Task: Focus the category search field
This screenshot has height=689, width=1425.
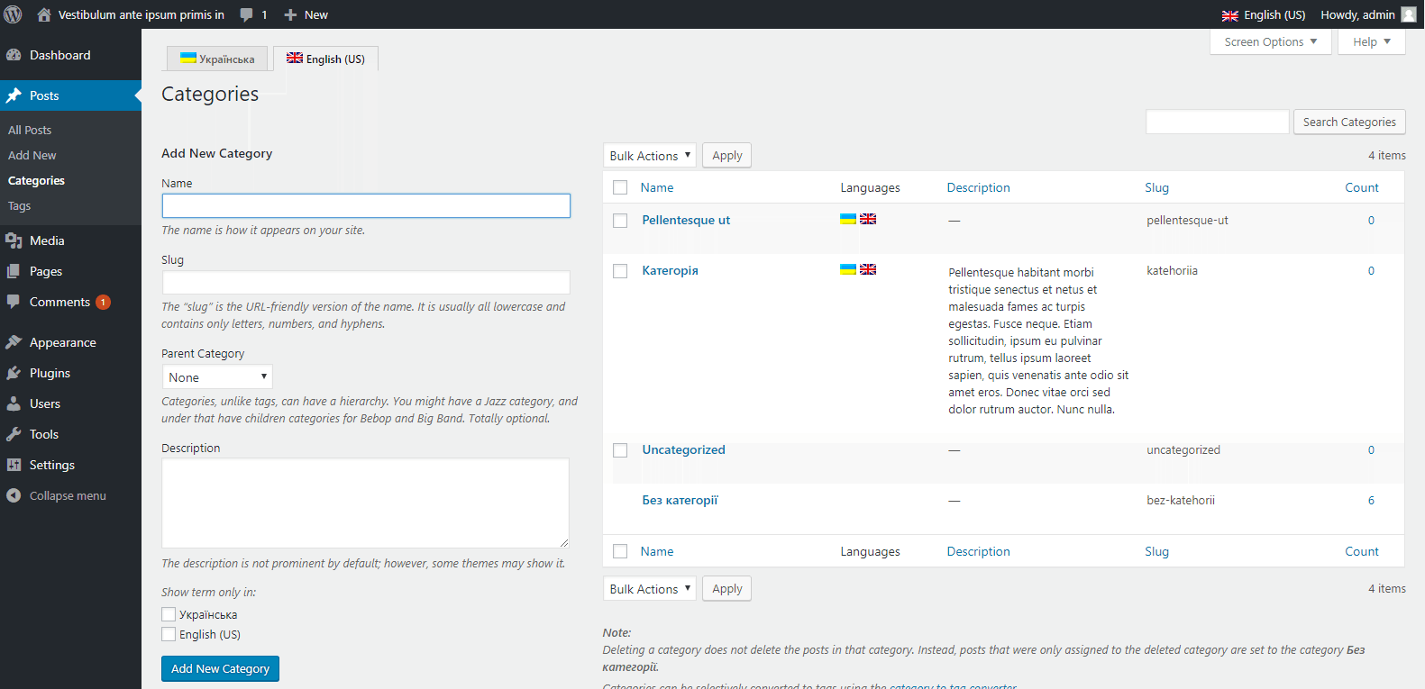Action: [x=1217, y=122]
